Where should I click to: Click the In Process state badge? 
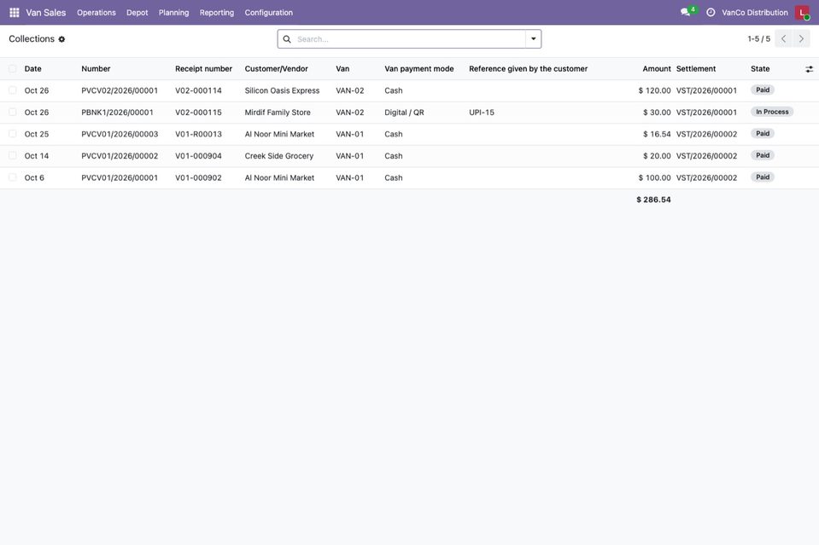tap(772, 112)
